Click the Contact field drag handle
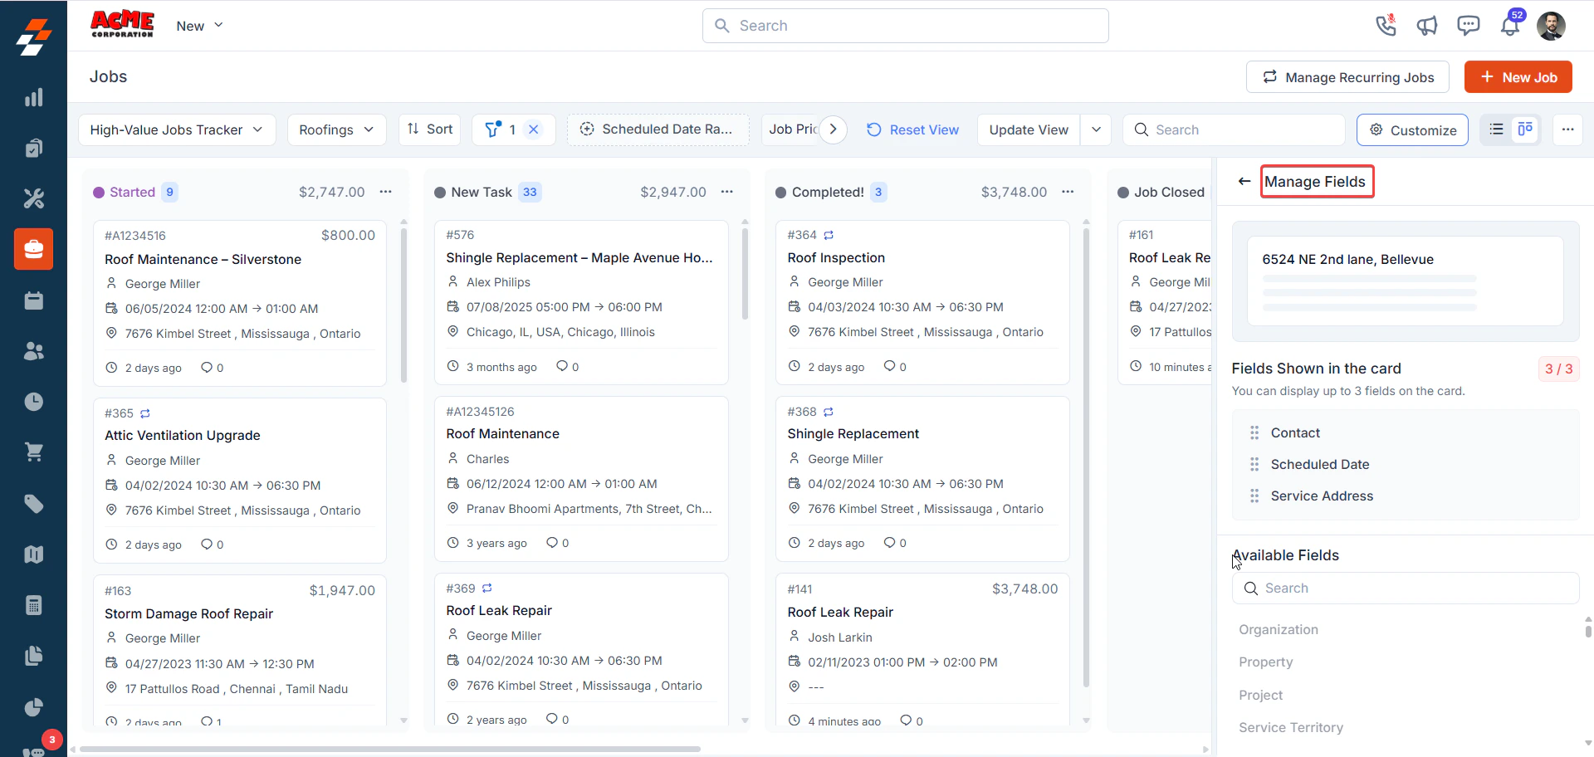 click(x=1254, y=432)
